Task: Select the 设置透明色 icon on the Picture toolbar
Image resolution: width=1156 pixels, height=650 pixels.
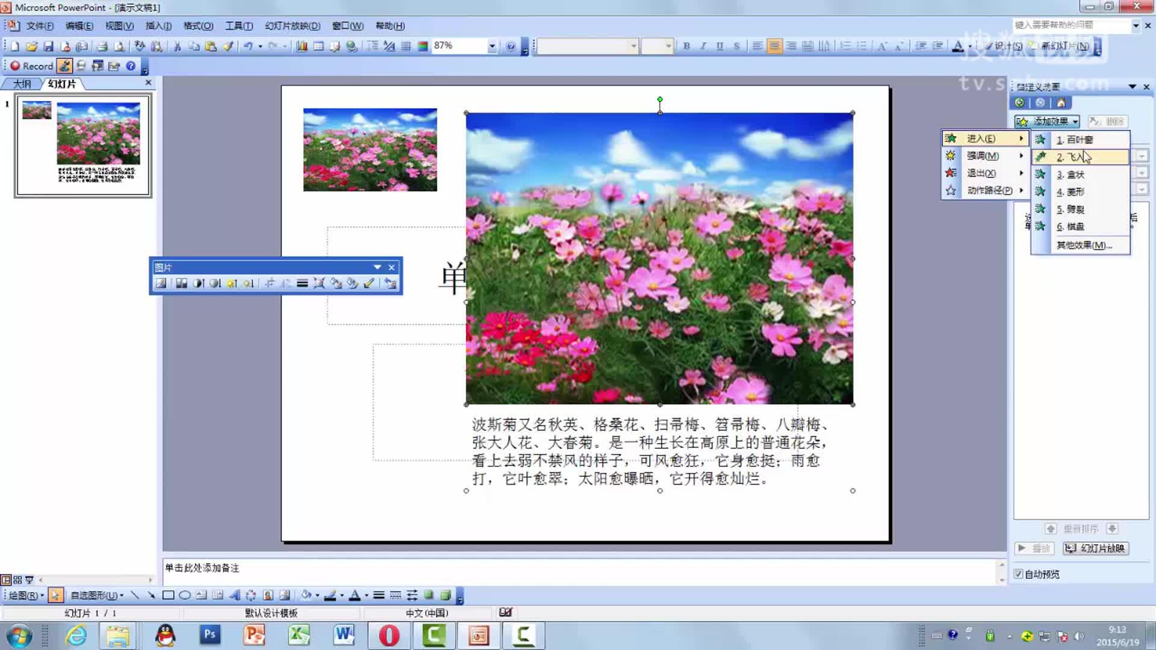Action: pyautogui.click(x=369, y=283)
